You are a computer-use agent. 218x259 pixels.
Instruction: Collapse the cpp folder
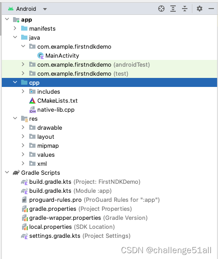(x=15, y=82)
